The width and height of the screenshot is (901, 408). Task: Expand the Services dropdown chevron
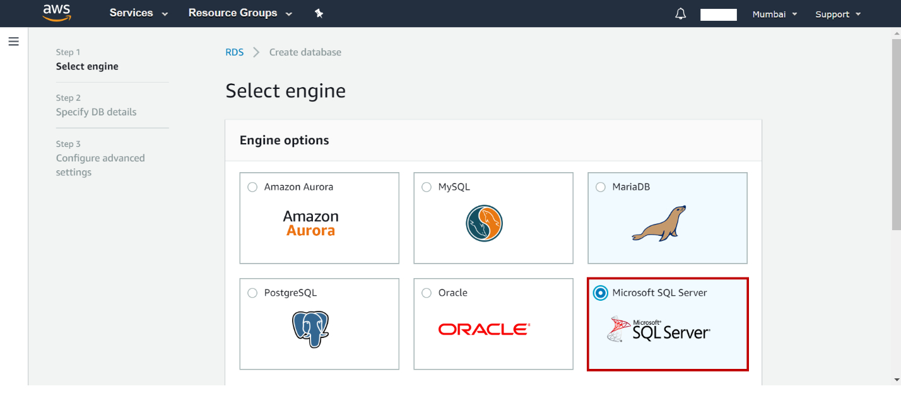(164, 13)
